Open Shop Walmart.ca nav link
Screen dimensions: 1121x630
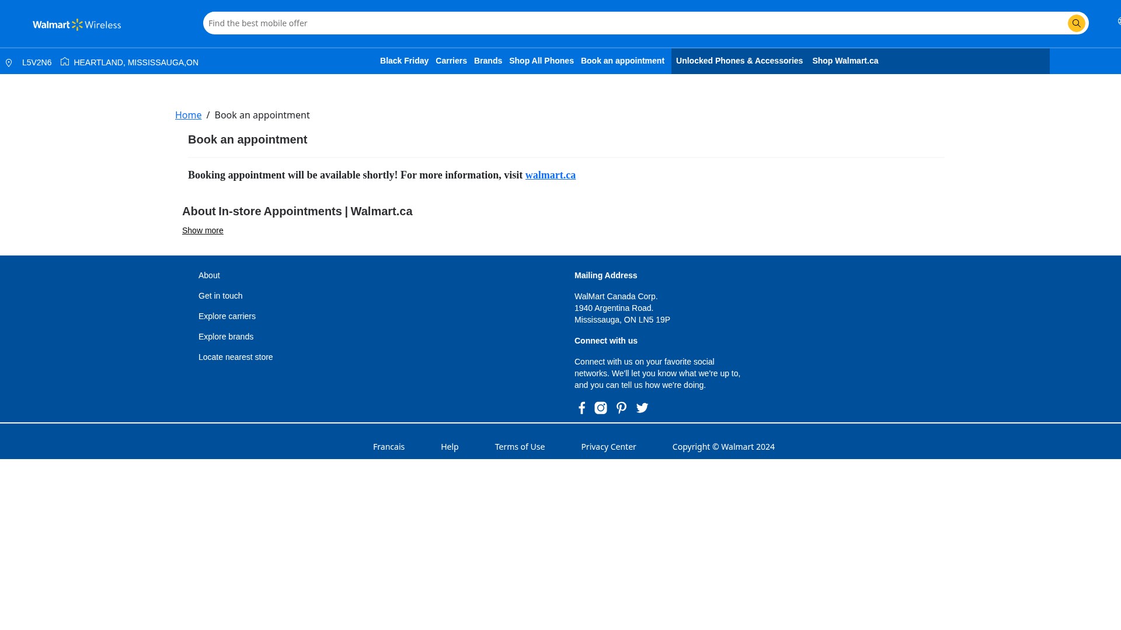pyautogui.click(x=845, y=61)
